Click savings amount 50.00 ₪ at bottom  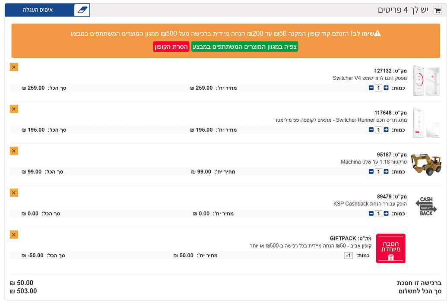pos(22,283)
